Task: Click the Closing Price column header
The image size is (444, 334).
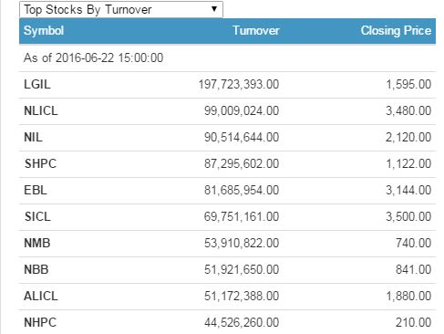Action: 396,30
